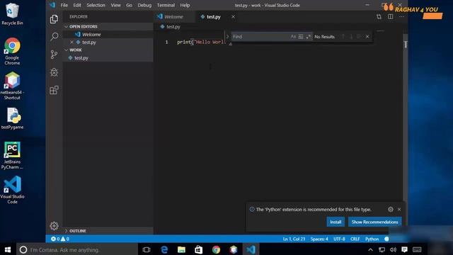Open the Manage gear in activity bar

coord(54,226)
